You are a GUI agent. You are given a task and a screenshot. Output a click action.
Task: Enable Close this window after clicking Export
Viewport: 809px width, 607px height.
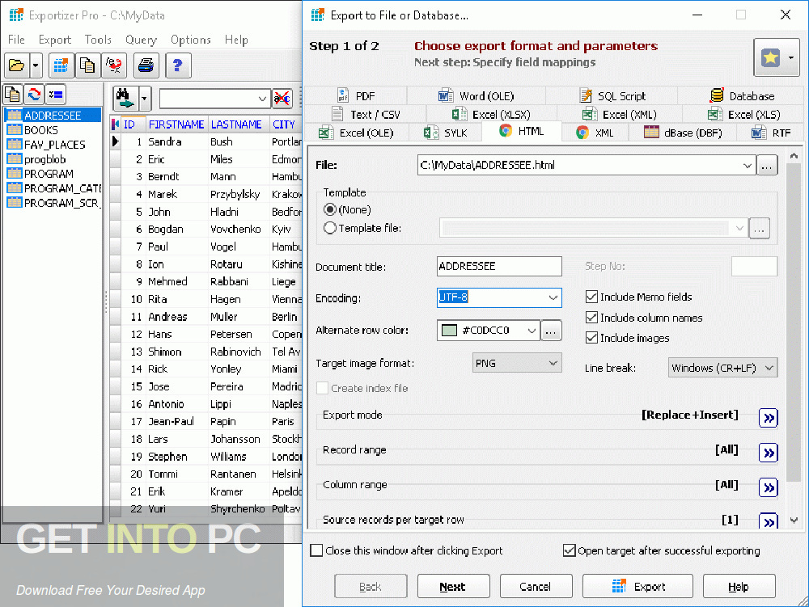316,550
